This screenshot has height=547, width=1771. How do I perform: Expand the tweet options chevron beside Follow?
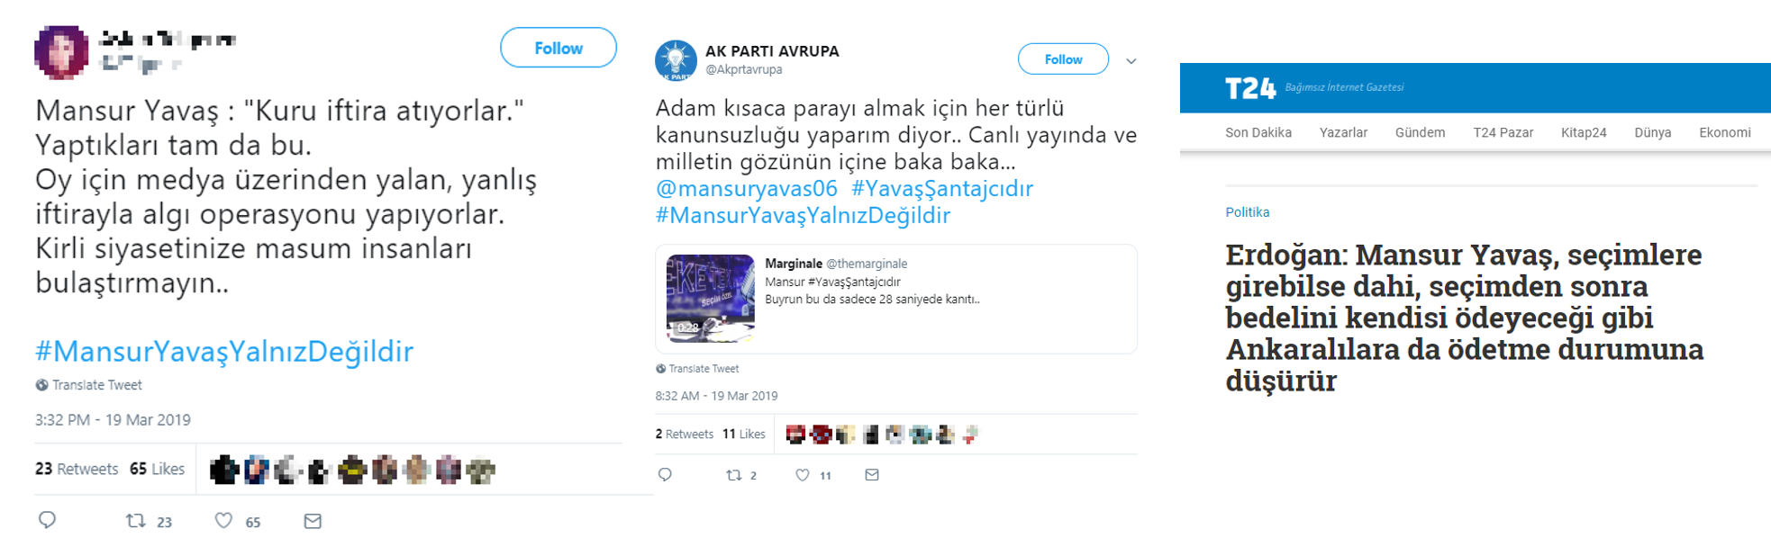1131,61
